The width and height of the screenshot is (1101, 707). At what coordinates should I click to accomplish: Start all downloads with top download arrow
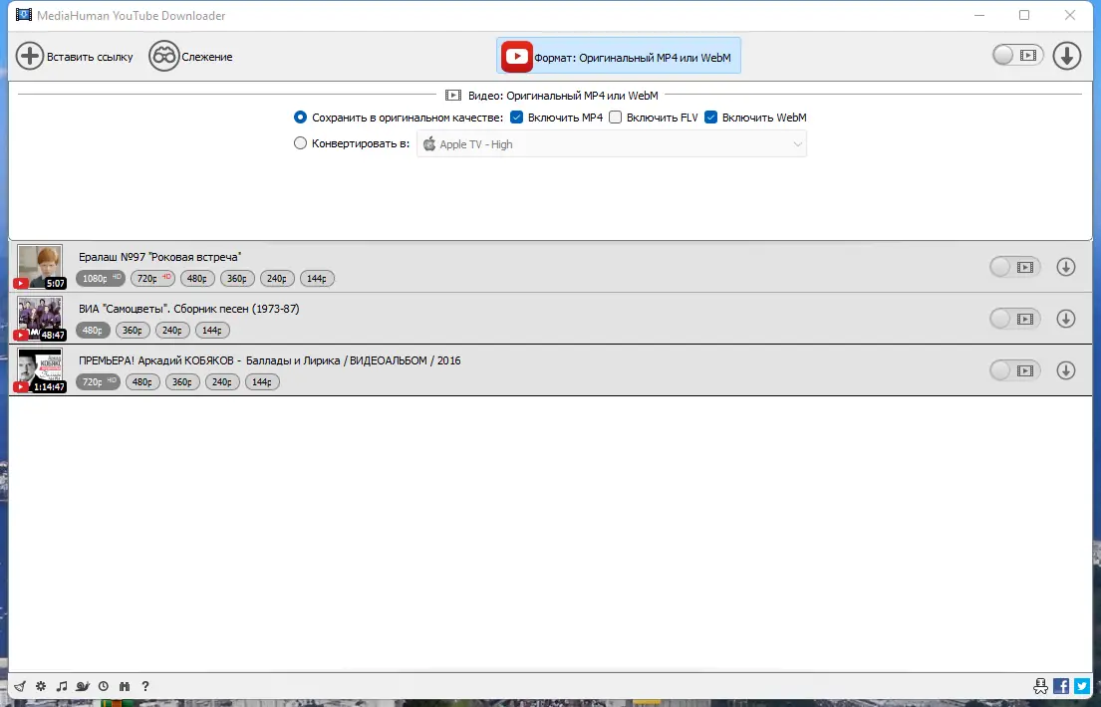[1066, 56]
